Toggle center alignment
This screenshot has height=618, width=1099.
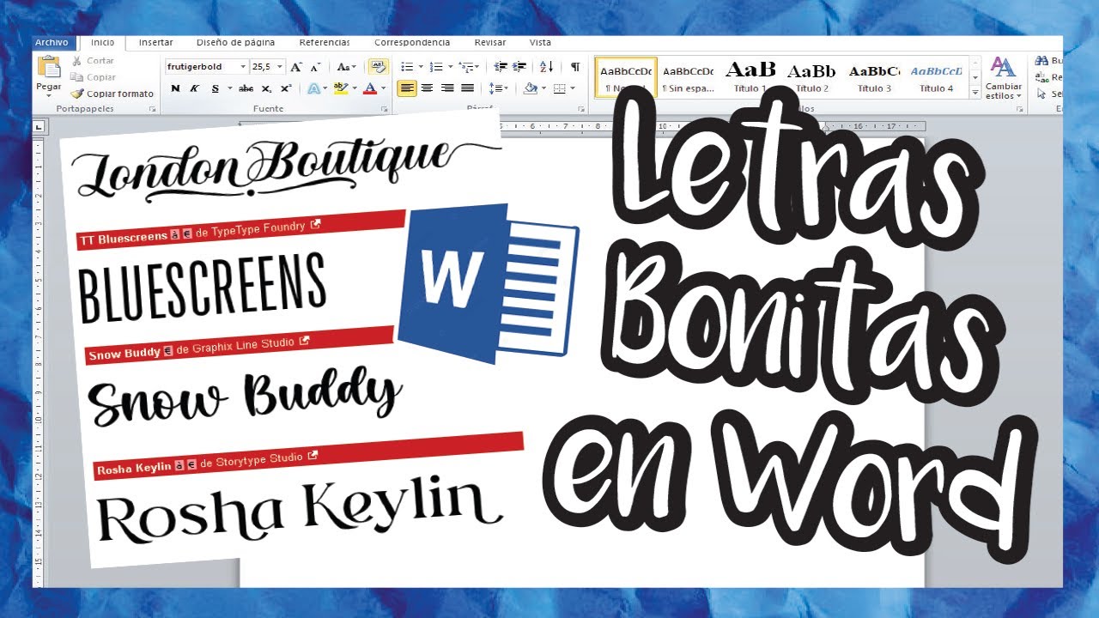pos(428,88)
